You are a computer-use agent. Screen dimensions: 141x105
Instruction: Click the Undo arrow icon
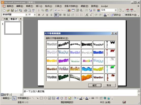[56, 10]
